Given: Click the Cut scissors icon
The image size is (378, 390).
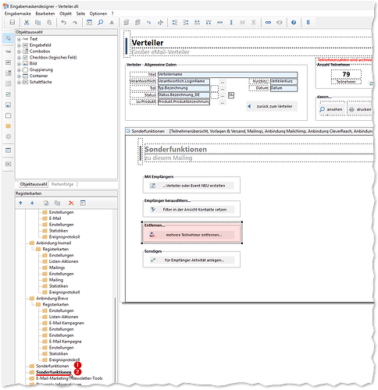Looking at the screenshot, I should click(27, 23).
